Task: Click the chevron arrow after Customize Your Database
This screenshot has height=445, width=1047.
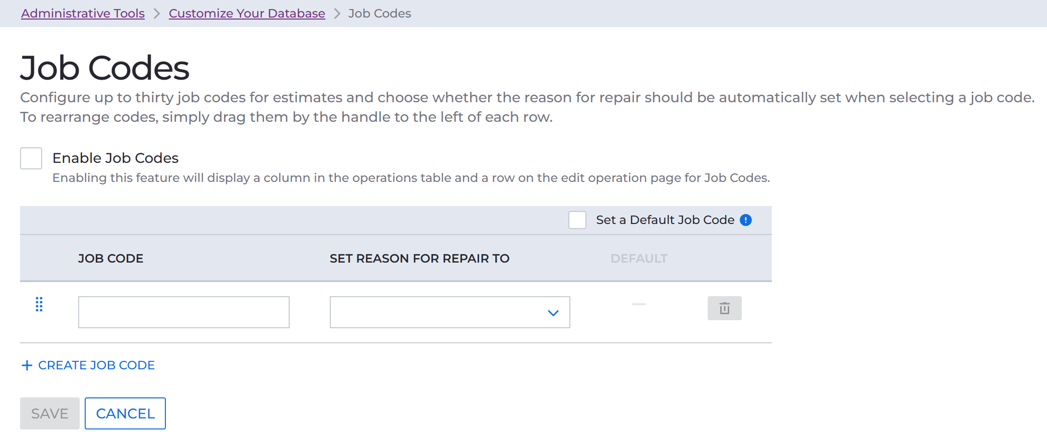Action: pos(337,14)
